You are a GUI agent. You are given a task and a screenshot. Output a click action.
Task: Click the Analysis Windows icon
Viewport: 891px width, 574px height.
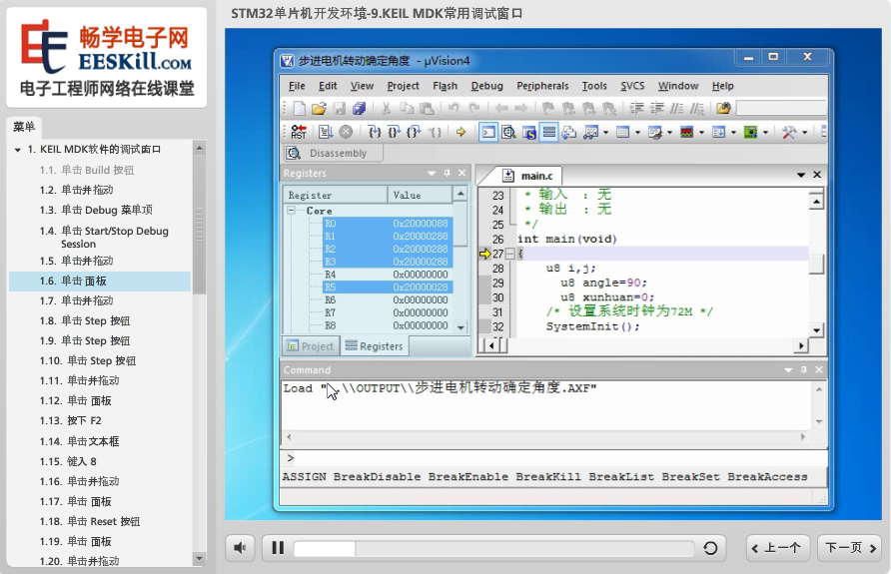tap(687, 133)
